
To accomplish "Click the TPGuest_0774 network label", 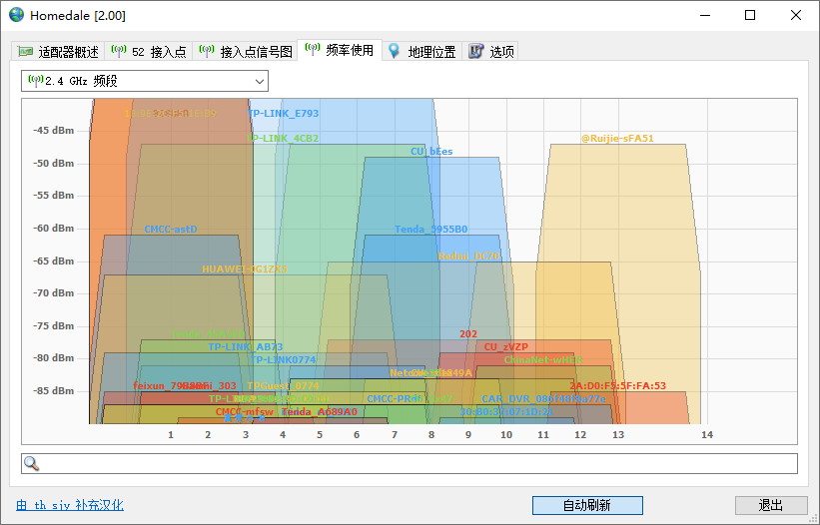I will click(283, 386).
